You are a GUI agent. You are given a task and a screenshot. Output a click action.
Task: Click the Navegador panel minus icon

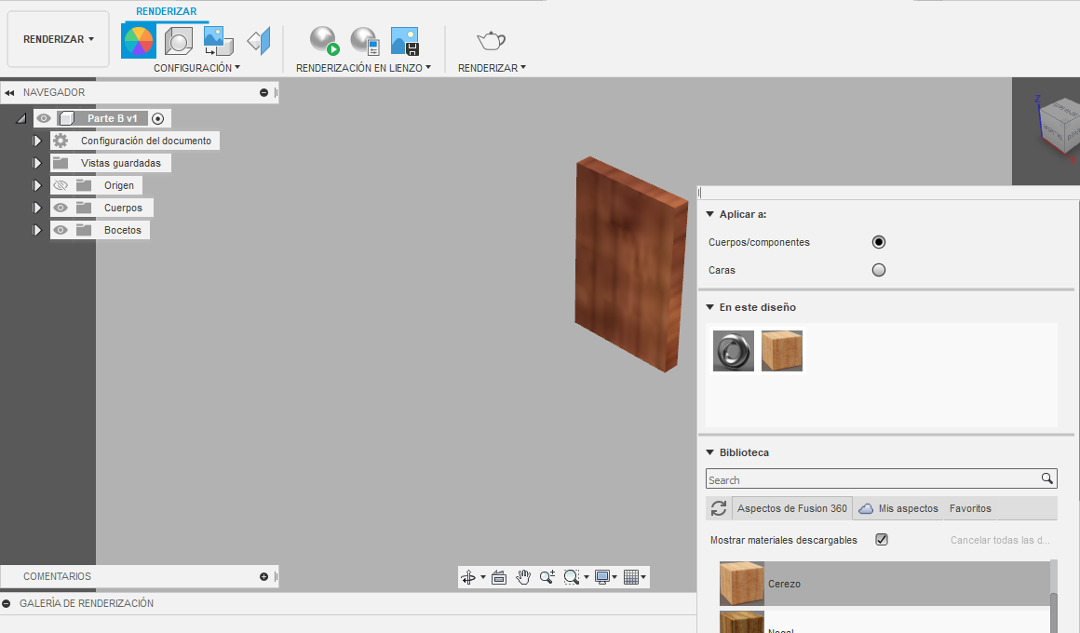click(x=263, y=92)
